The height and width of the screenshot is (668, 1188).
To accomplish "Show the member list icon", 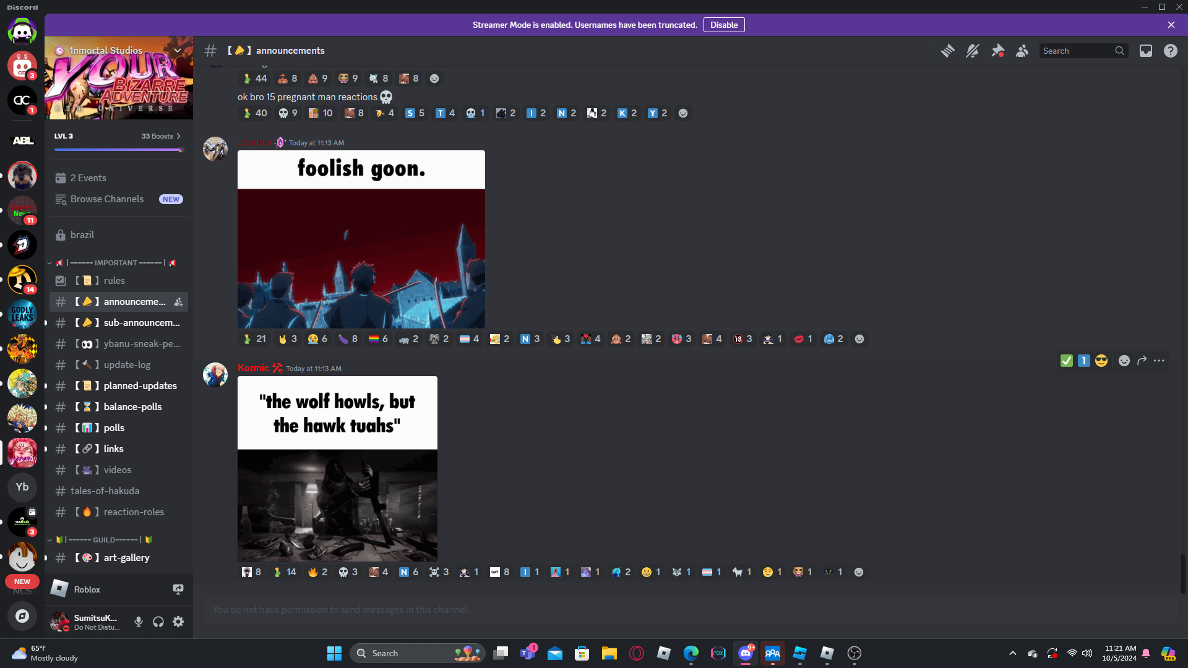I will 1022,51.
